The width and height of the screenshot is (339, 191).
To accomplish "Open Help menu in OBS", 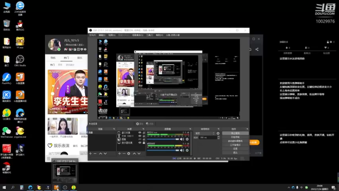I will click(159, 35).
